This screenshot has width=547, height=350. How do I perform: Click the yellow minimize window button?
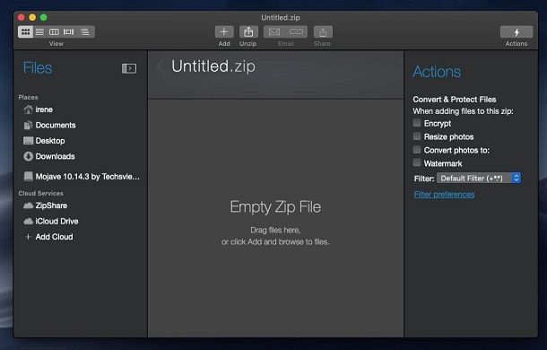coord(32,17)
